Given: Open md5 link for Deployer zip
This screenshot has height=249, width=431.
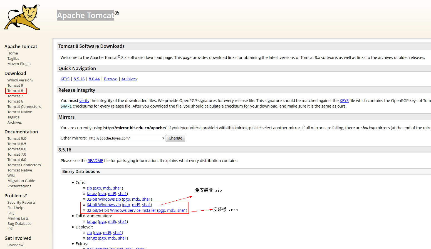Looking at the screenshot, I should pos(107,233).
